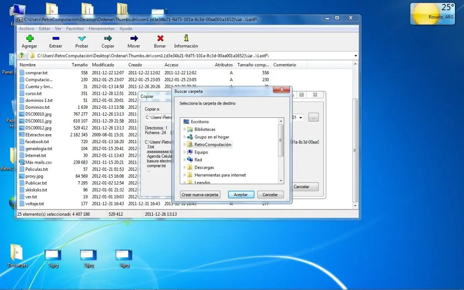
Task: Sort by the Tamaño column header
Action: coord(80,65)
